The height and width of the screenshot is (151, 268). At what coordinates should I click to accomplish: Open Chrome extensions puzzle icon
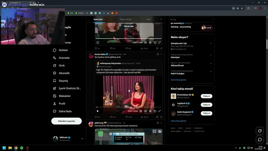tap(249, 8)
